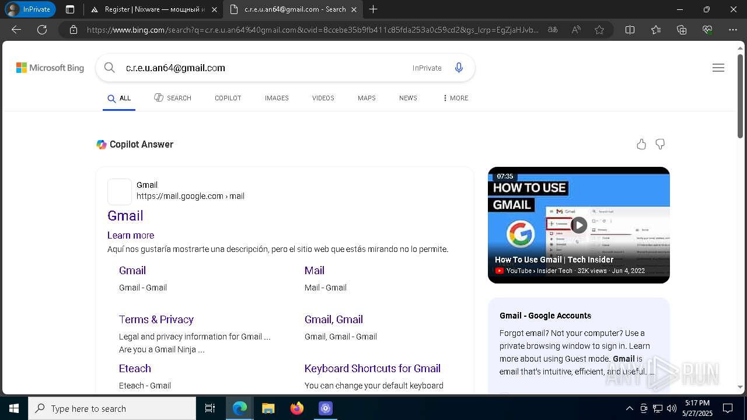Viewport: 747px width, 420px height.
Task: Open the Gmail sublink
Action: coord(132,270)
